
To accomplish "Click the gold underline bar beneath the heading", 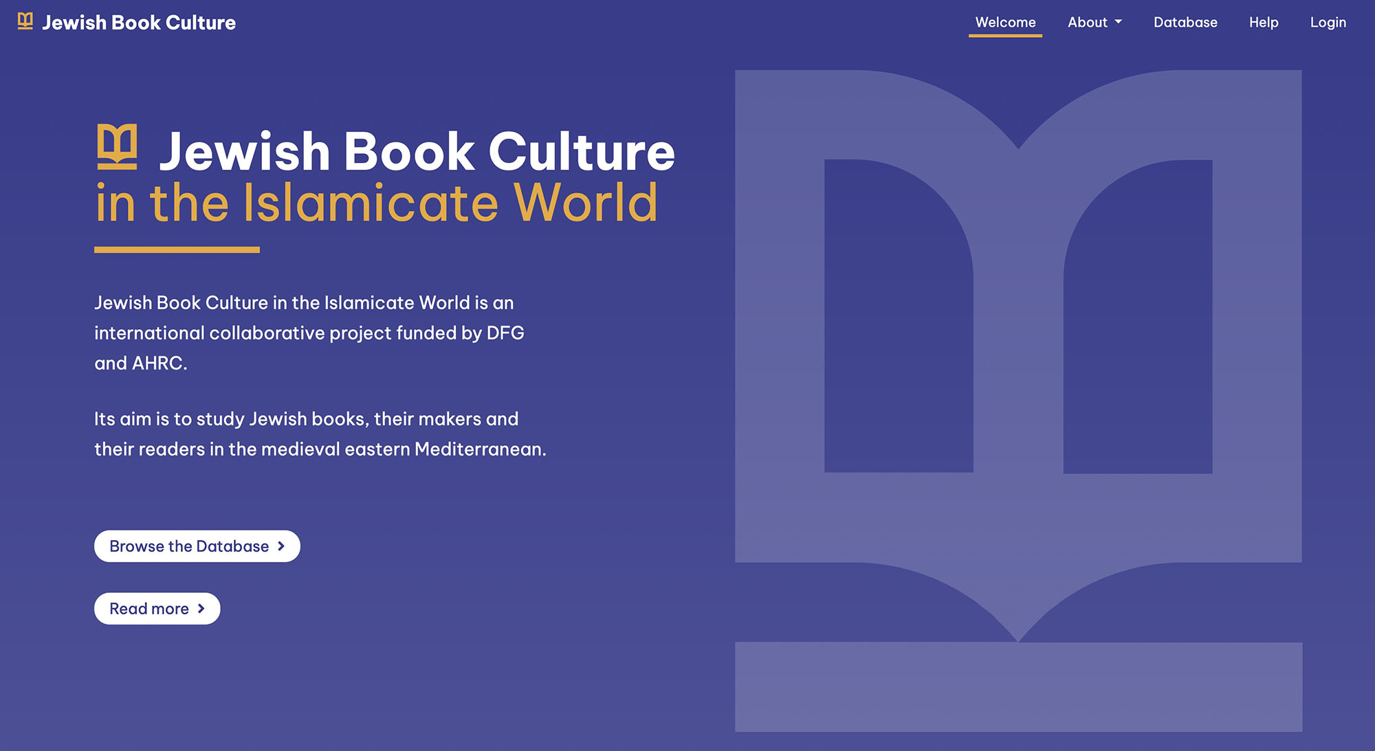I will tap(177, 250).
